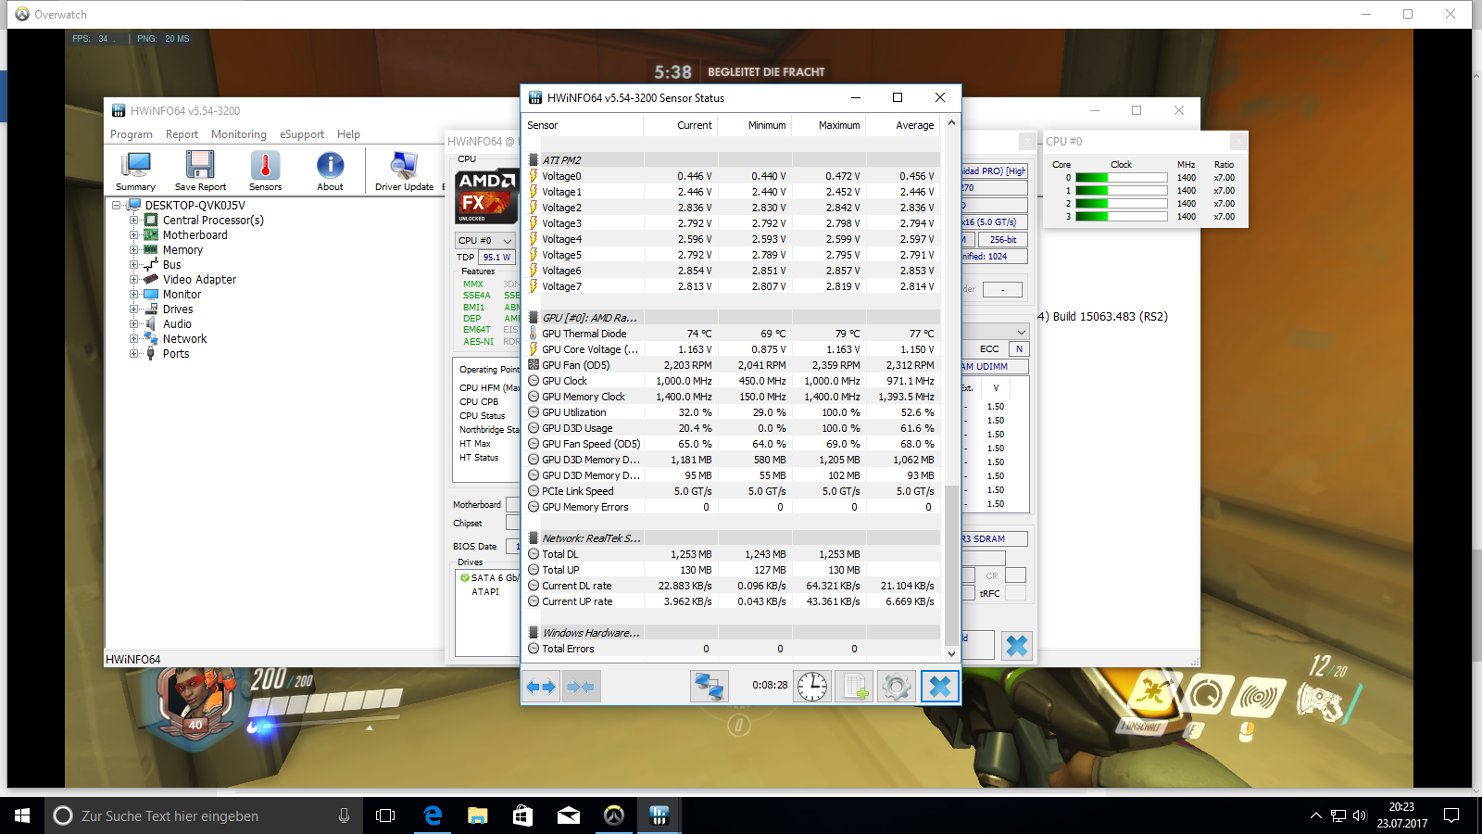Select the Monitor tree item
This screenshot has height=834, width=1482.
point(182,295)
